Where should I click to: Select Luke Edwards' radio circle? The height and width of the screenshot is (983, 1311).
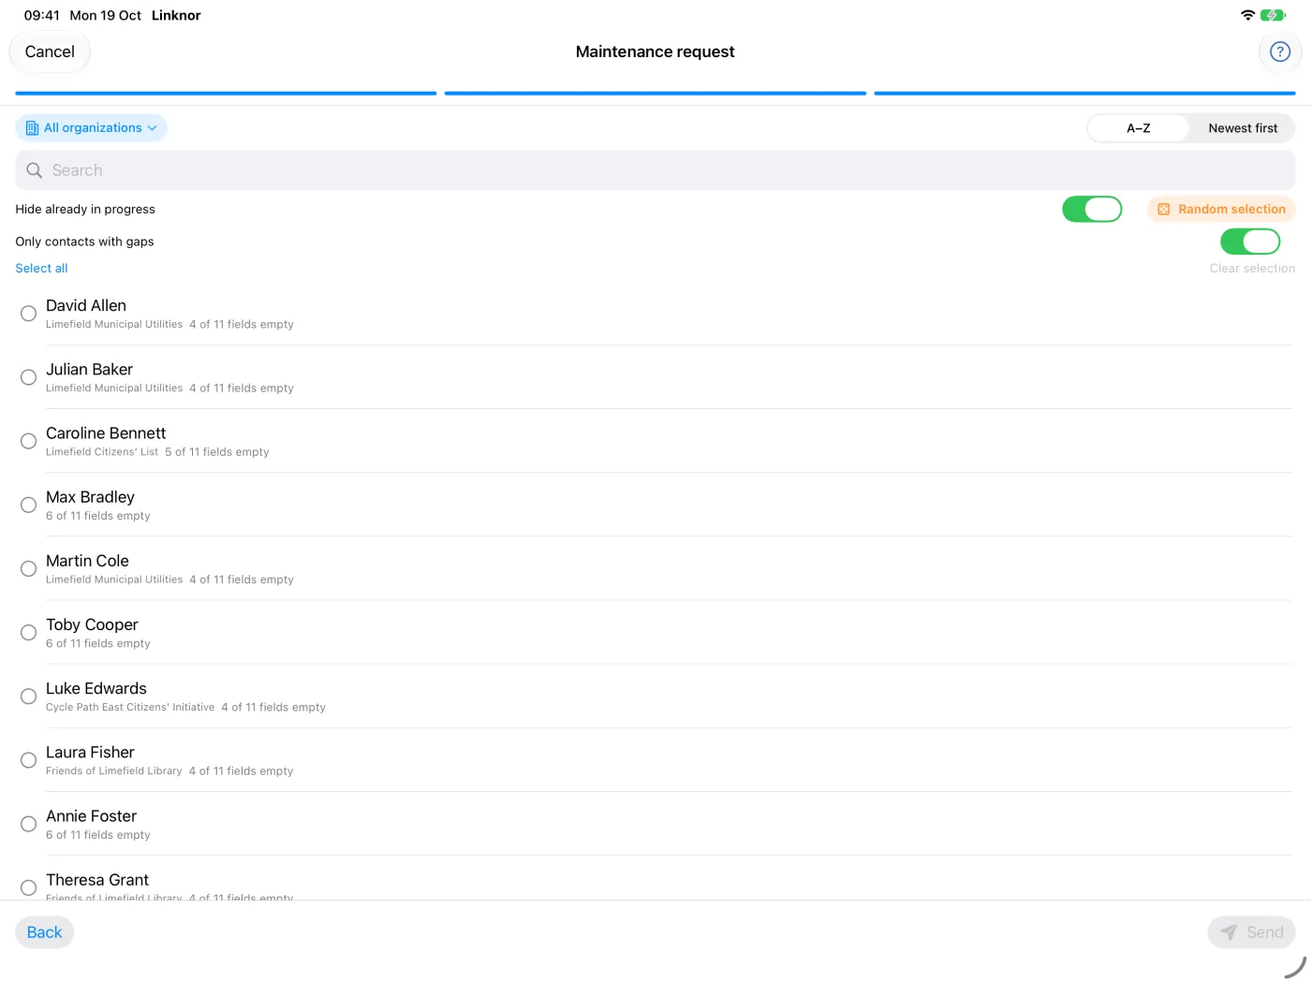(x=29, y=697)
